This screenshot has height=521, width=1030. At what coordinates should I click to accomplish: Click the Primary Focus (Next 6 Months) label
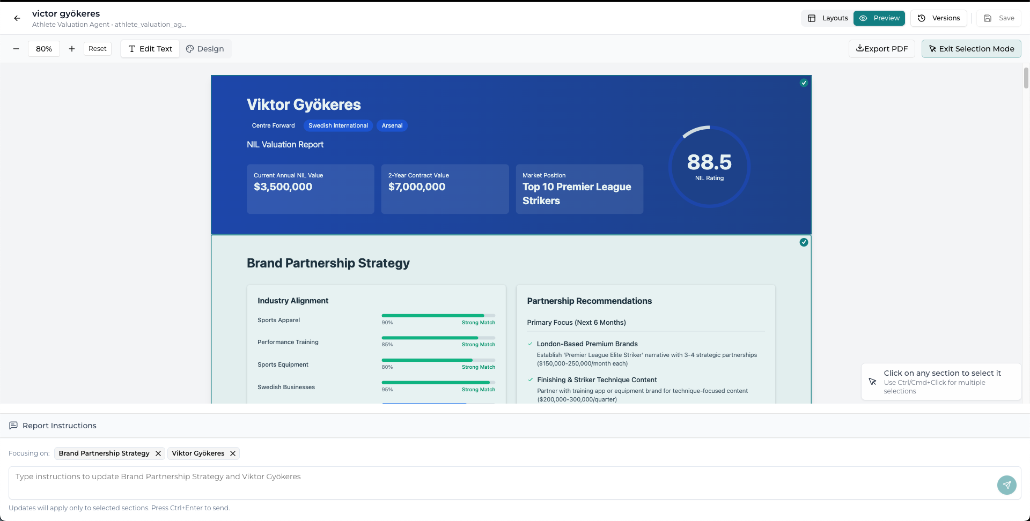576,323
